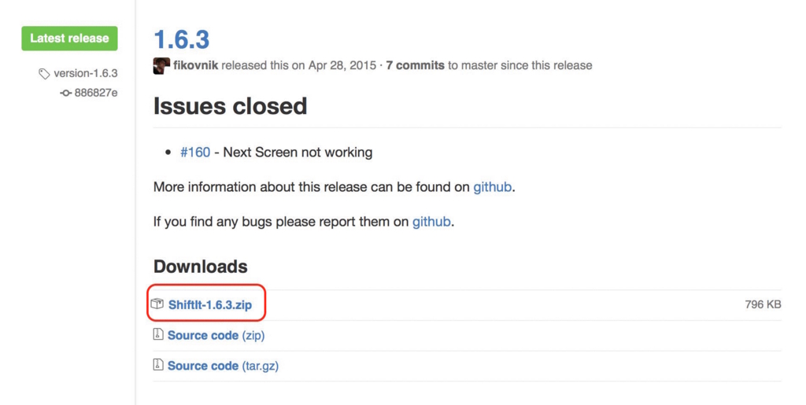The width and height of the screenshot is (806, 405).
Task: Click the file icon for Source code (tar.gz)
Action: pos(158,365)
